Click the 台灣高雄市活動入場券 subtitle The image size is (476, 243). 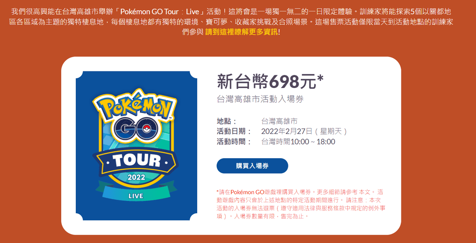coord(260,99)
